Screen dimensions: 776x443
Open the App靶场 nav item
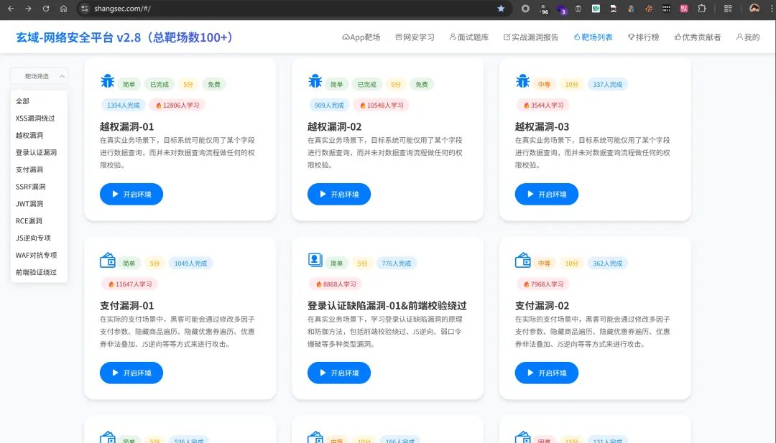pyautogui.click(x=361, y=37)
